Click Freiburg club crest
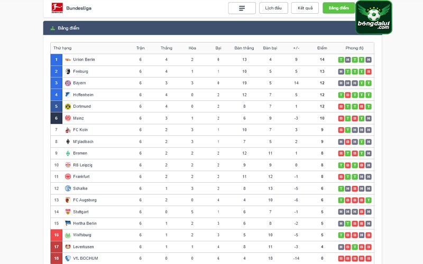The width and height of the screenshot is (423, 264). [x=68, y=71]
